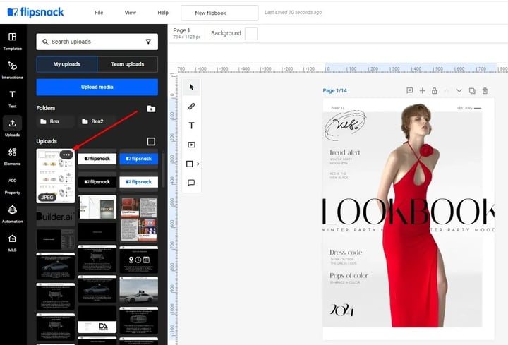508x345 pixels.
Task: Toggle the Uploads select-all checkbox
Action: 151,141
